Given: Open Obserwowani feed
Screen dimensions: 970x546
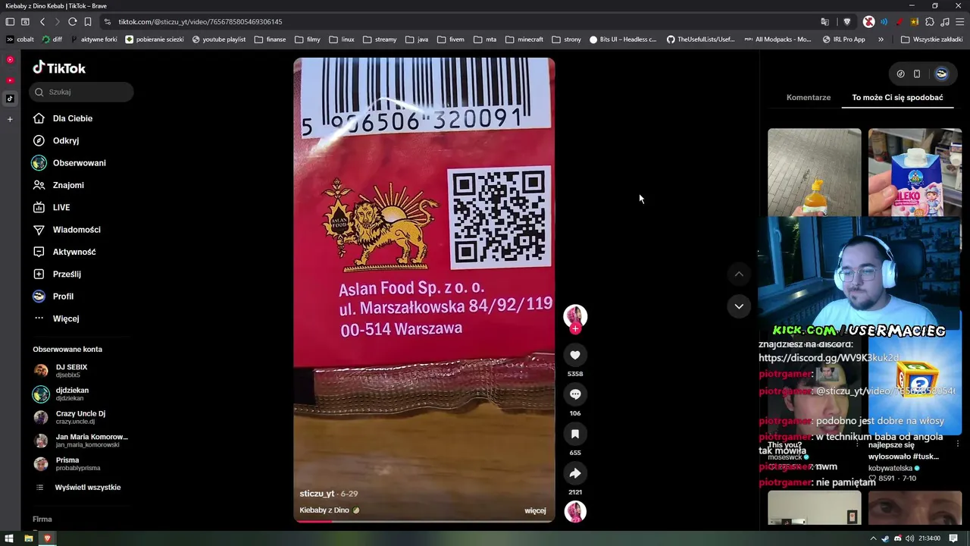Looking at the screenshot, I should (79, 163).
